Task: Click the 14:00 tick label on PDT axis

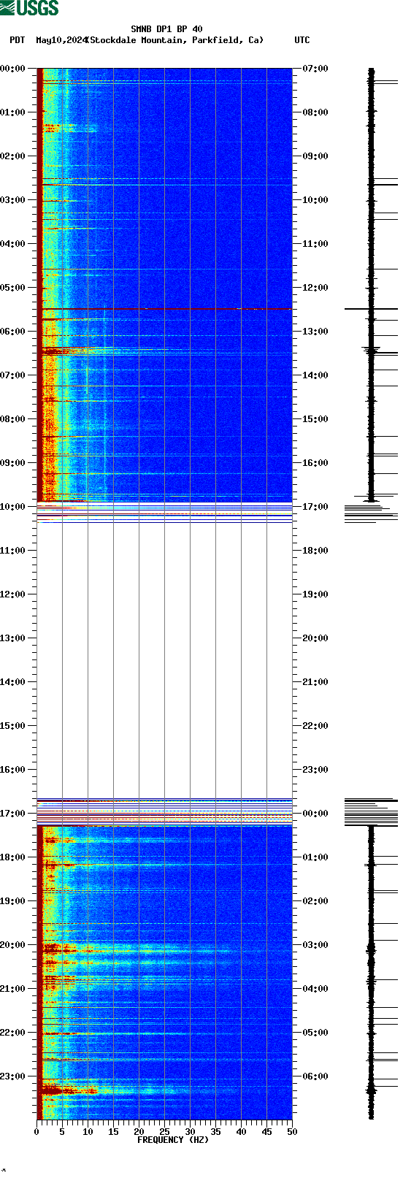Action: [x=12, y=682]
